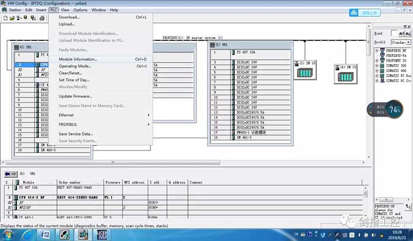Choose Module Information... from the PLC menu
Screen dimensions: 413x241
101,59
